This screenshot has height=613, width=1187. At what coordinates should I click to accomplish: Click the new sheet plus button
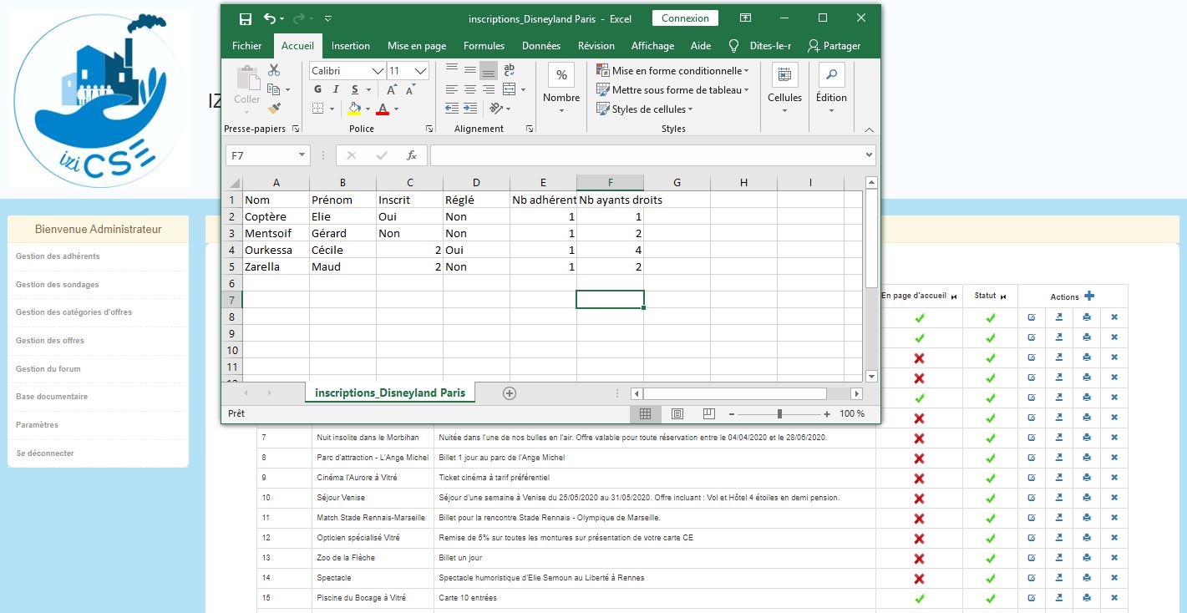coord(510,393)
